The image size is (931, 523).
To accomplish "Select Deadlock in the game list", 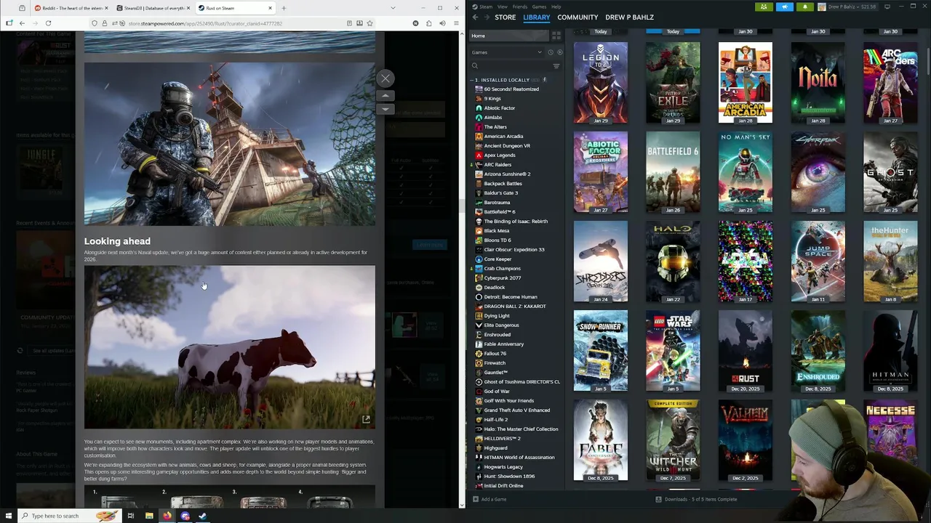I will click(x=494, y=287).
